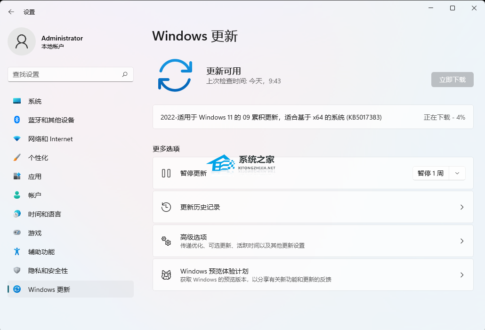Screen dimensions: 485x330
Task: Click the Bluetooth icon in sidebar
Action: click(17, 120)
